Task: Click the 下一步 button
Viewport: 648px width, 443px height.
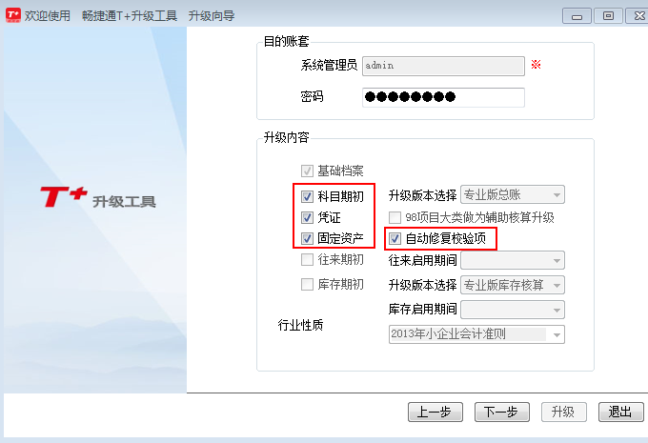Action: [501, 412]
